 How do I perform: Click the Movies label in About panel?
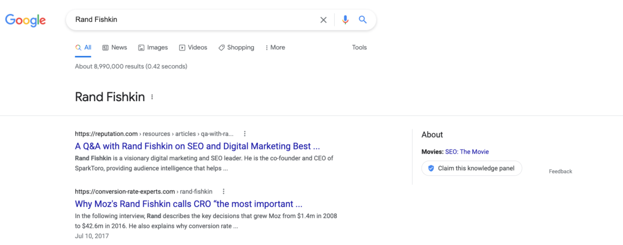[432, 152]
